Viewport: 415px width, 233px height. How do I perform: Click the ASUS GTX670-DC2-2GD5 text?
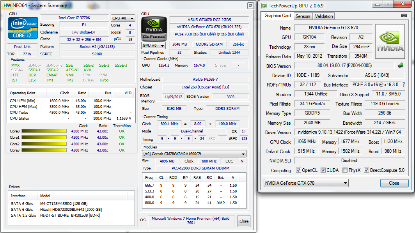click(x=209, y=19)
